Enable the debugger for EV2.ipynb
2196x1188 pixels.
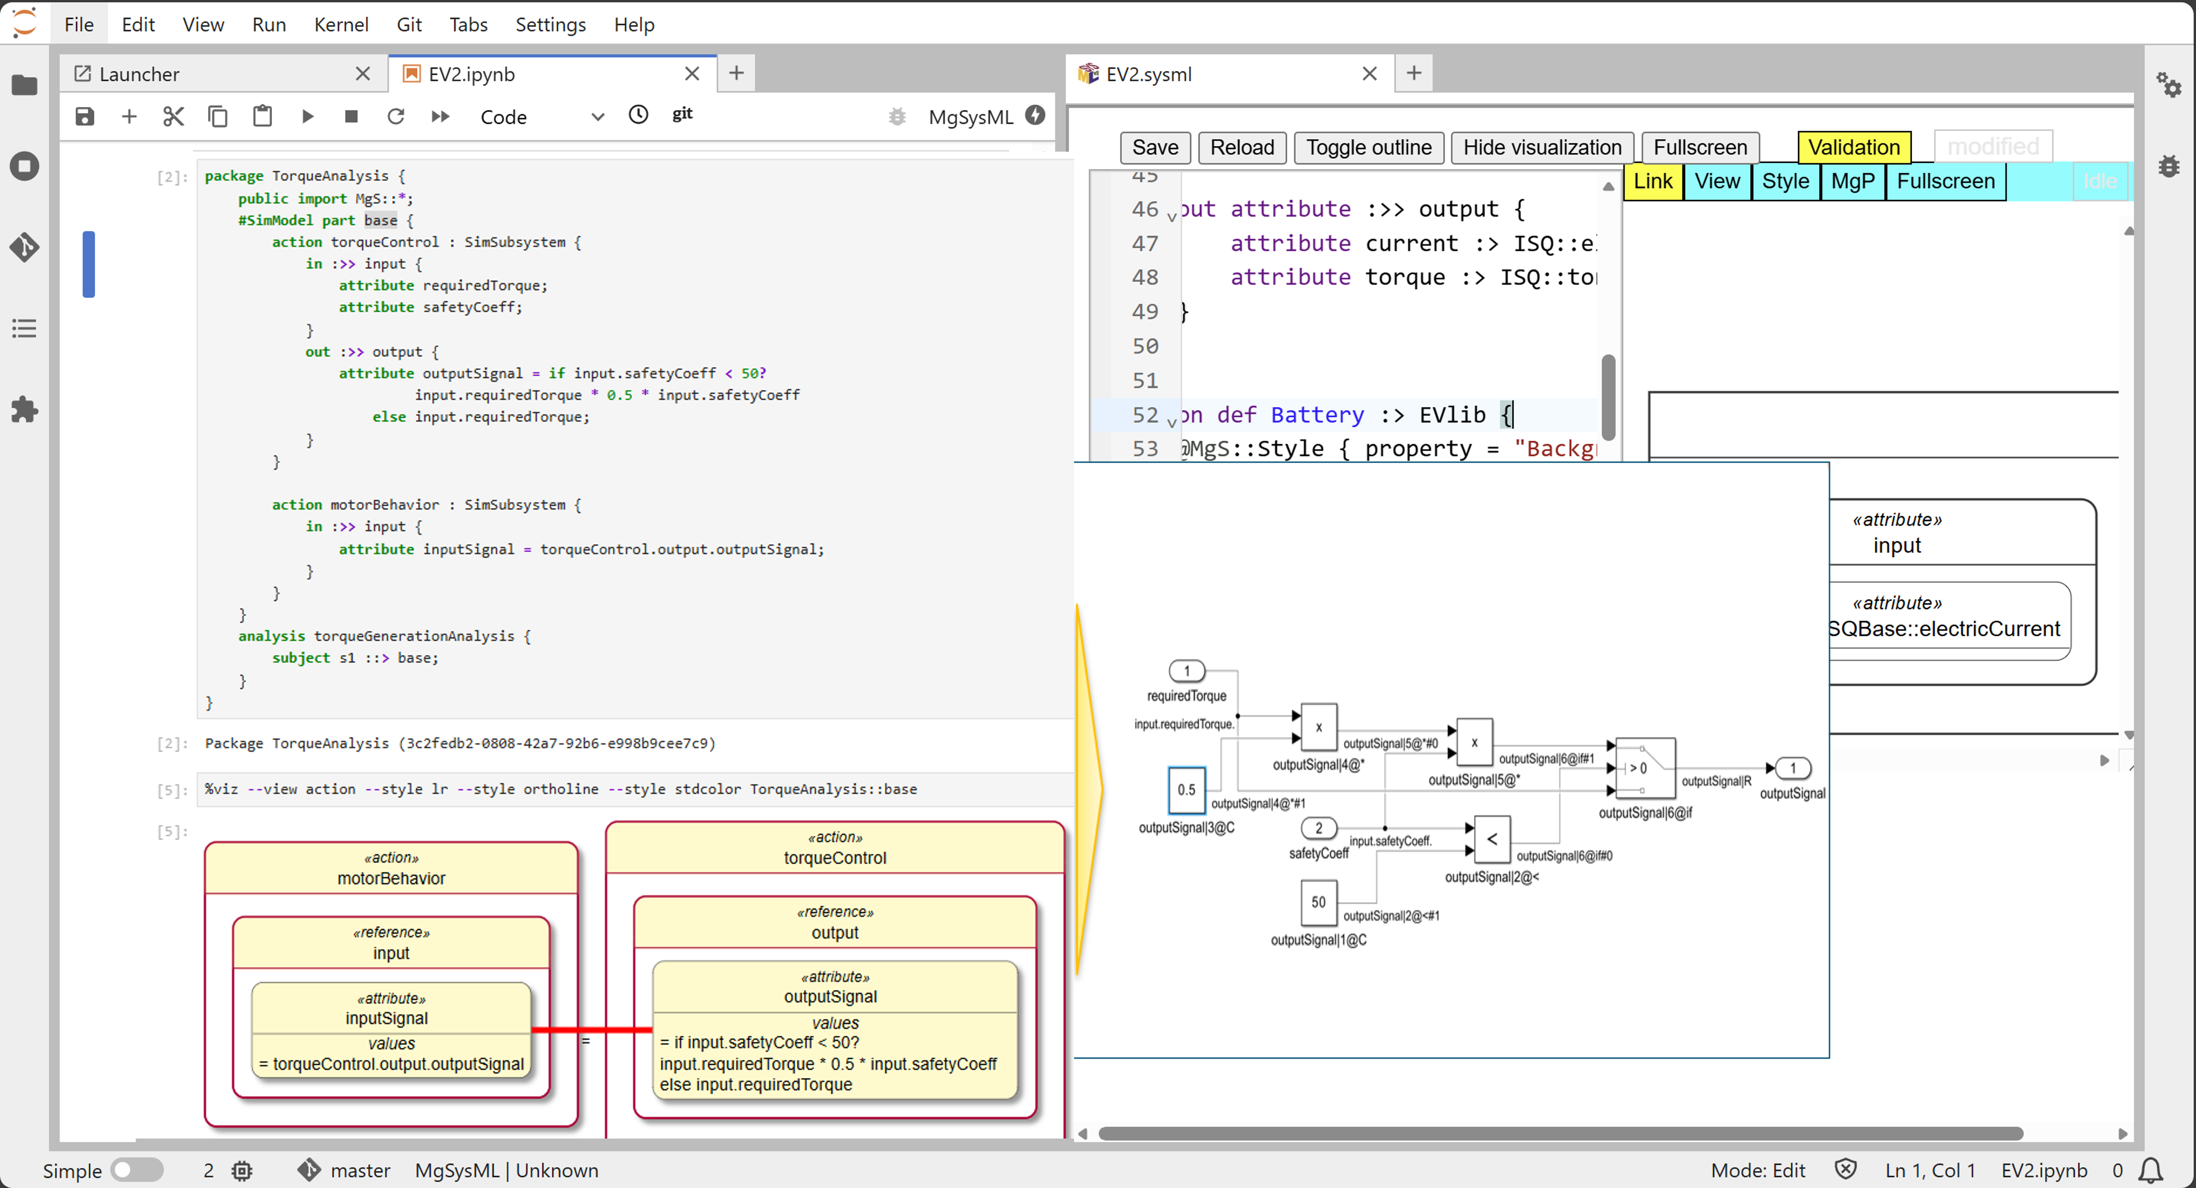(x=897, y=117)
